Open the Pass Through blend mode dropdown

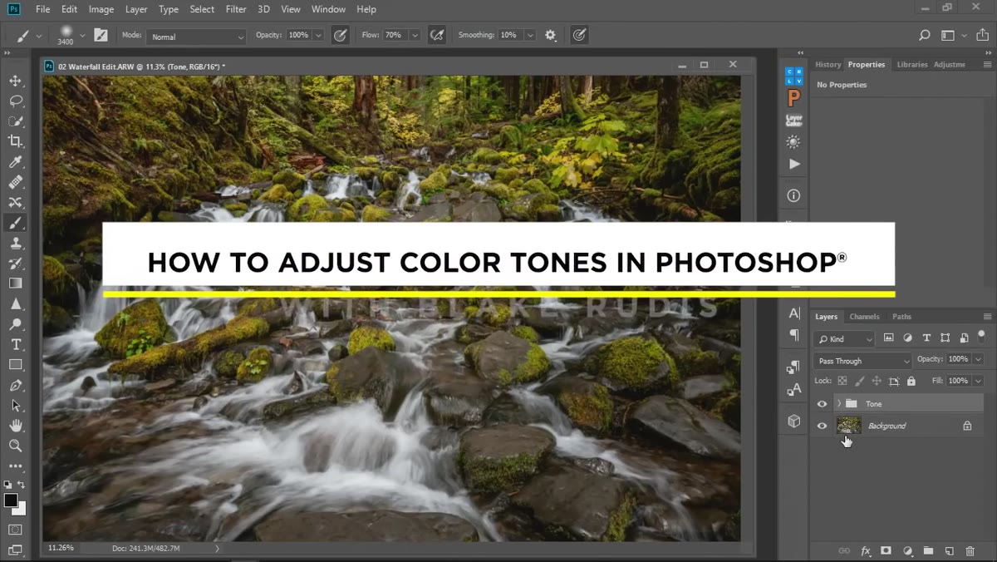click(x=862, y=361)
